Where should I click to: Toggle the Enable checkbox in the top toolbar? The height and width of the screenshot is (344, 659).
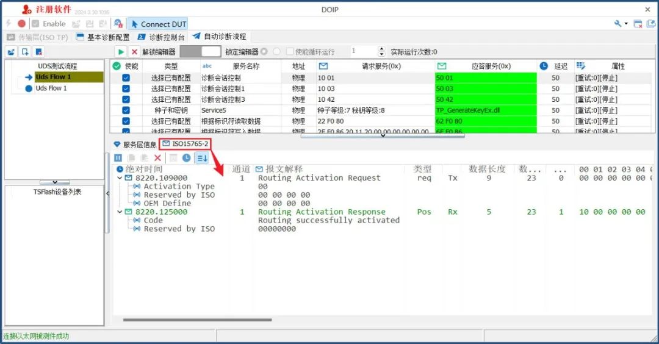[36, 24]
